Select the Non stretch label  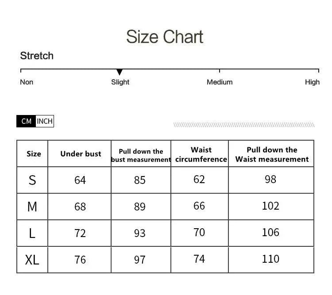(27, 82)
